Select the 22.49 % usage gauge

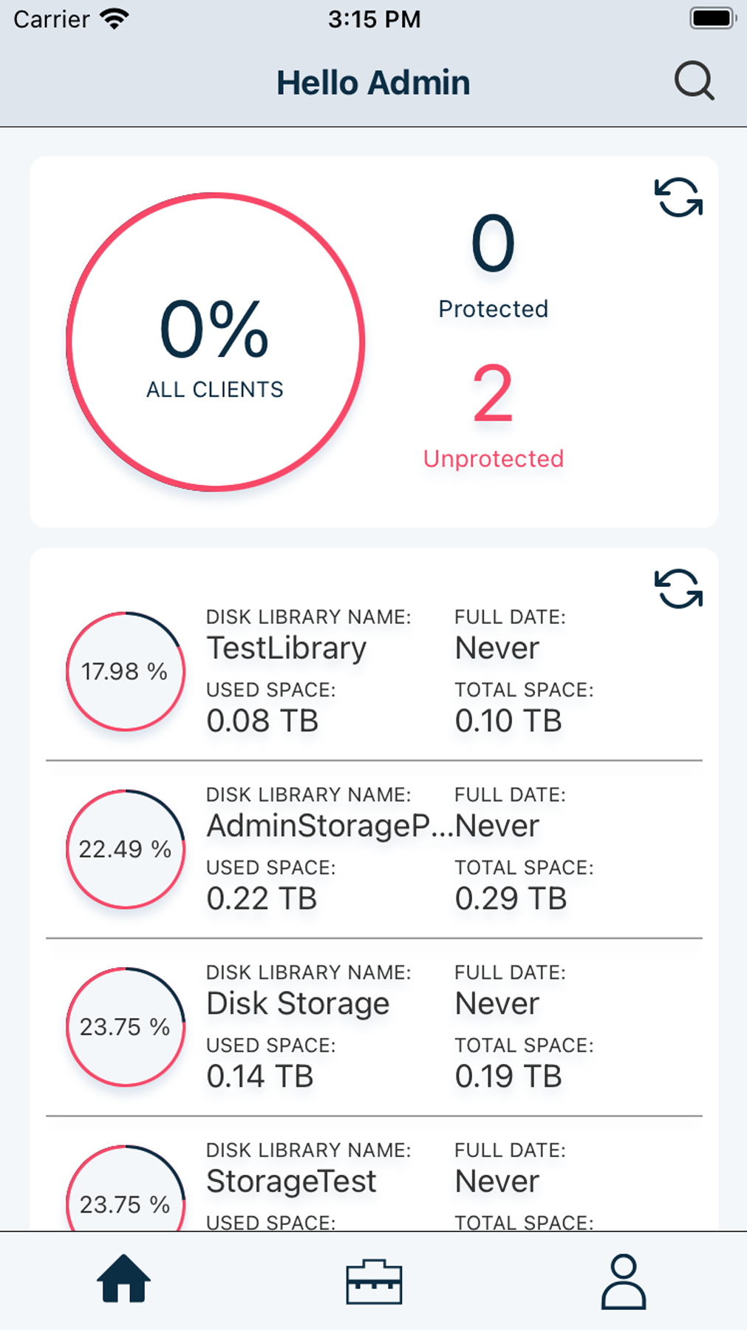(x=126, y=849)
